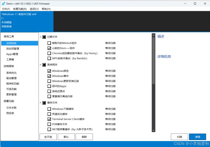Collapse the 缓存文件 group arrow
Screen dimensions: 210x147
[x=40, y=103]
